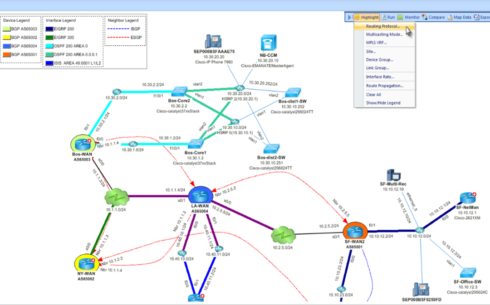Select the NB-CCM call manager icon
Screen dimensions: 490x305
pyautogui.click(x=269, y=43)
